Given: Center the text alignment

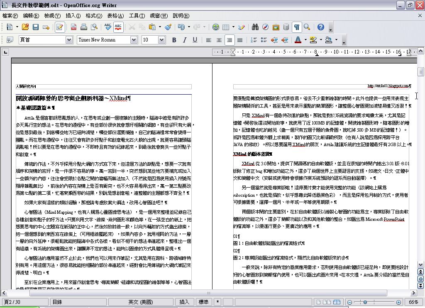Looking at the screenshot, I should point(219,40).
